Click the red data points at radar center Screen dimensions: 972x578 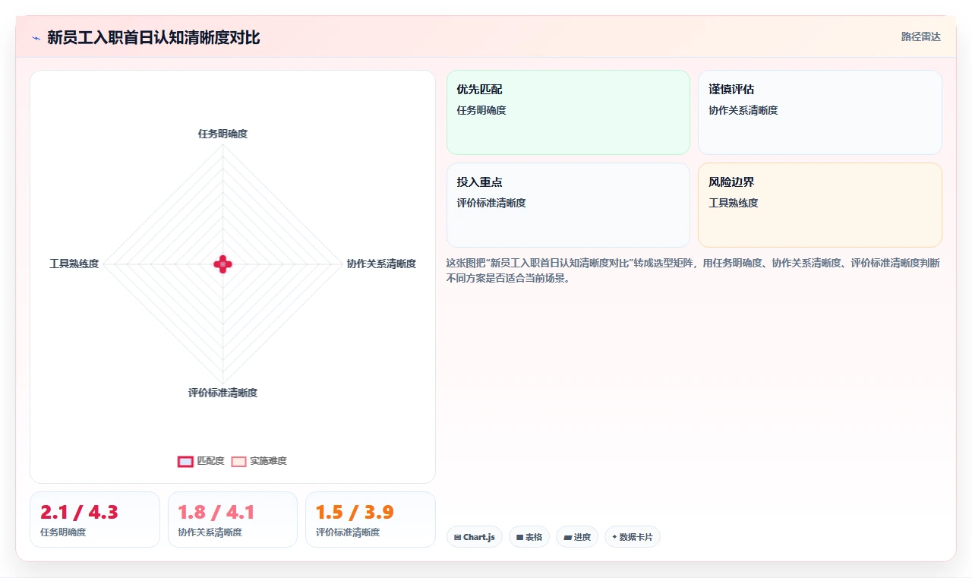[222, 264]
